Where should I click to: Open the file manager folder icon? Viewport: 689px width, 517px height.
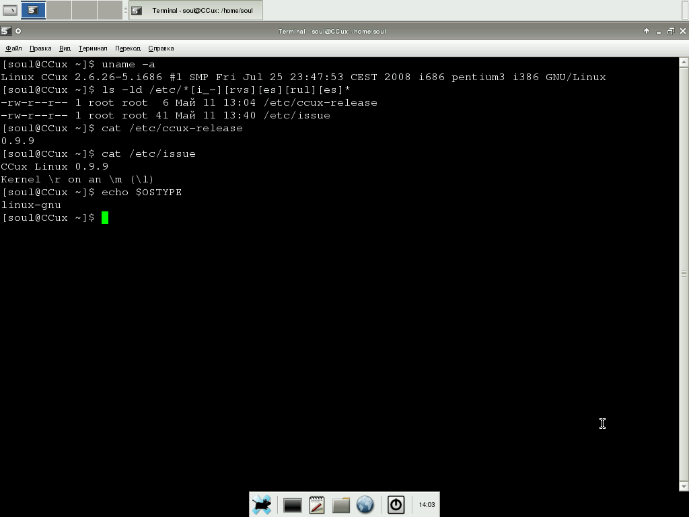[x=340, y=505]
